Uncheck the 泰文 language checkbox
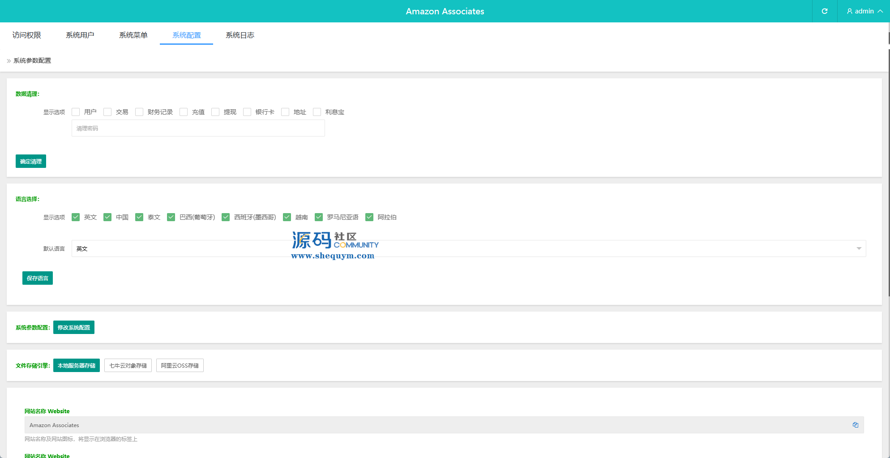Viewport: 890px width, 458px height. pos(139,217)
